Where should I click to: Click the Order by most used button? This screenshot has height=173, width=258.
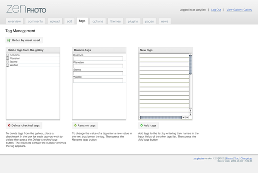tap(24, 40)
